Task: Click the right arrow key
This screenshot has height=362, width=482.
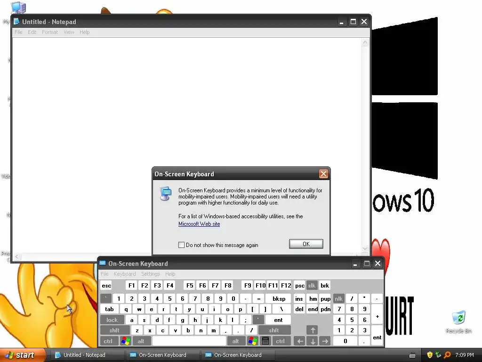Action: (x=325, y=341)
